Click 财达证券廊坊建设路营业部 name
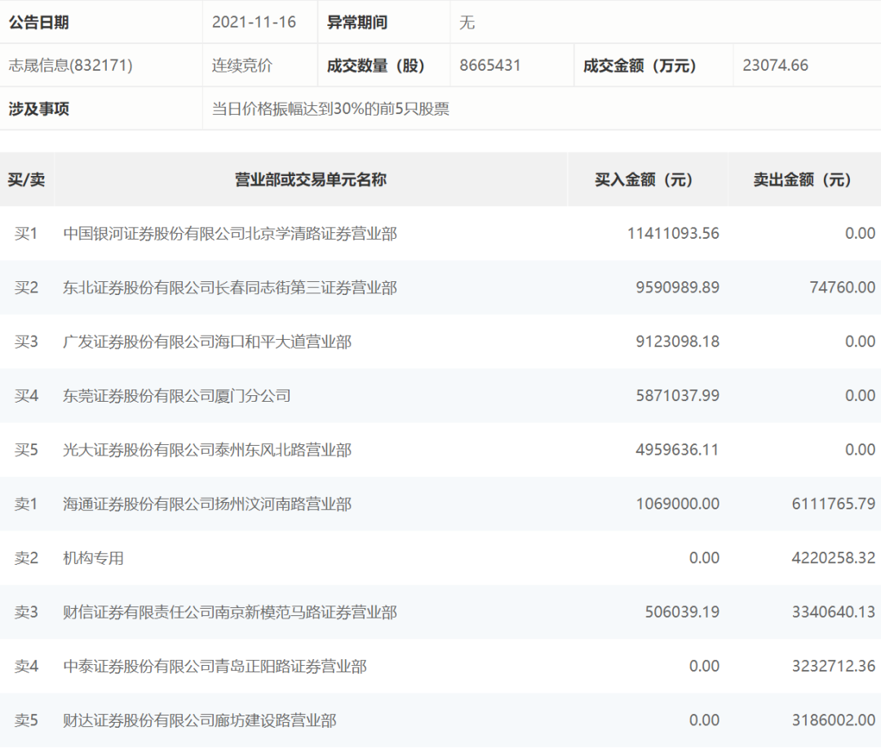This screenshot has width=881, height=753. [200, 720]
